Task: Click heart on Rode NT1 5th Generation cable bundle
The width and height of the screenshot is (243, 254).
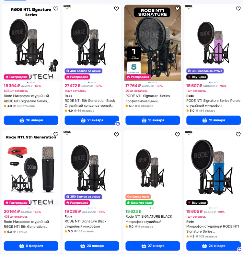Action: coord(56,134)
